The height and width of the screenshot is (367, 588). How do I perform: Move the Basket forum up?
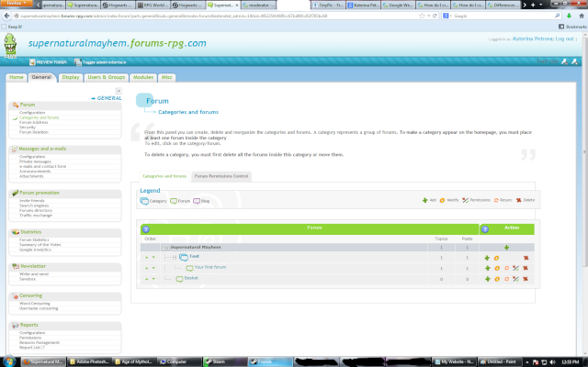147,279
